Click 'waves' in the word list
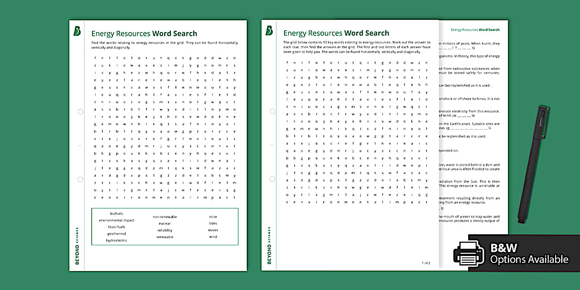 [213, 230]
